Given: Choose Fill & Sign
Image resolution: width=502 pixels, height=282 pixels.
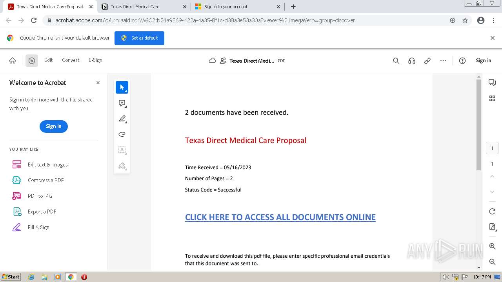Looking at the screenshot, I should pos(31,227).
